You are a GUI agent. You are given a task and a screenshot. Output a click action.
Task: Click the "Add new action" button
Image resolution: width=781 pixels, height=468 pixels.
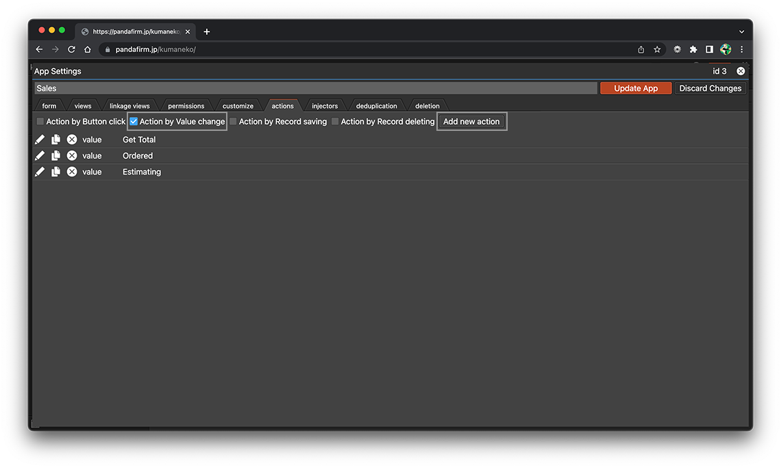coord(471,121)
